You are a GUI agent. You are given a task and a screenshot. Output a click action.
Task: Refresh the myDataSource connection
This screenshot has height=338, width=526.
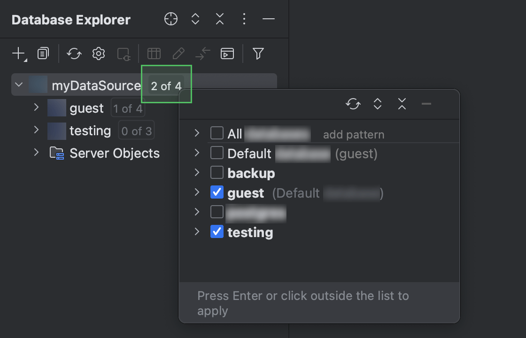pyautogui.click(x=74, y=53)
